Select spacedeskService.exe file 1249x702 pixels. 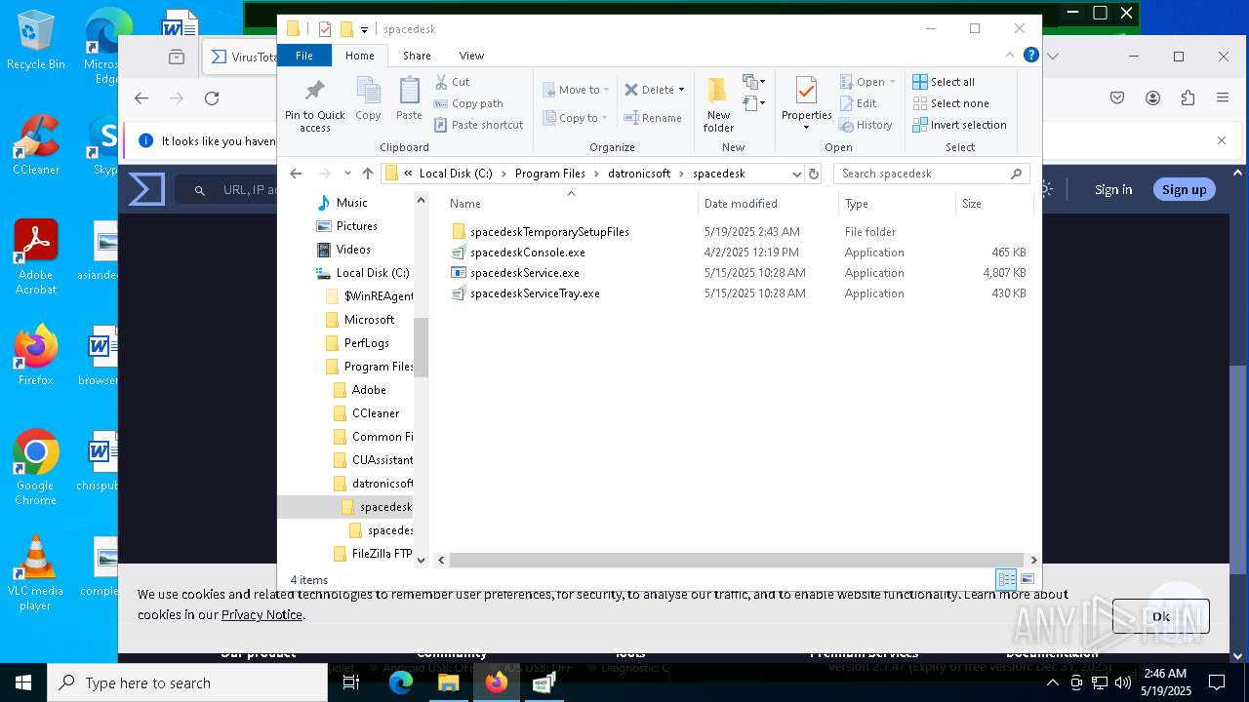point(525,273)
